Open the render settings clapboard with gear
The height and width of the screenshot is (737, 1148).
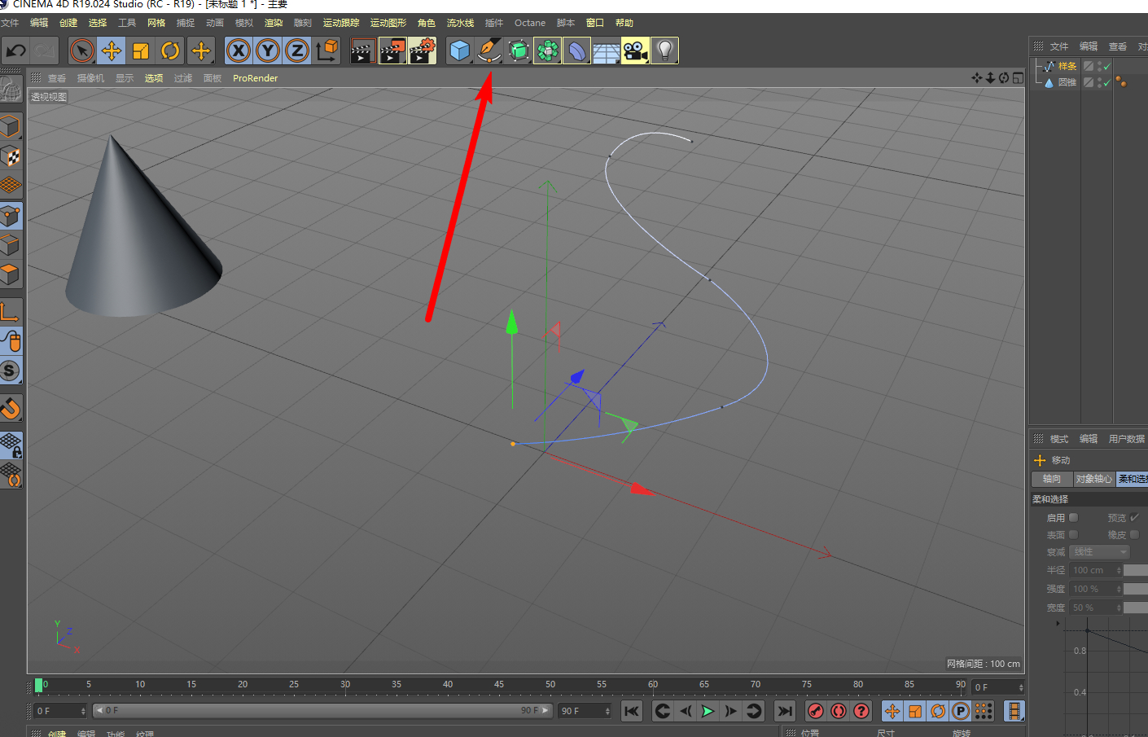[422, 50]
